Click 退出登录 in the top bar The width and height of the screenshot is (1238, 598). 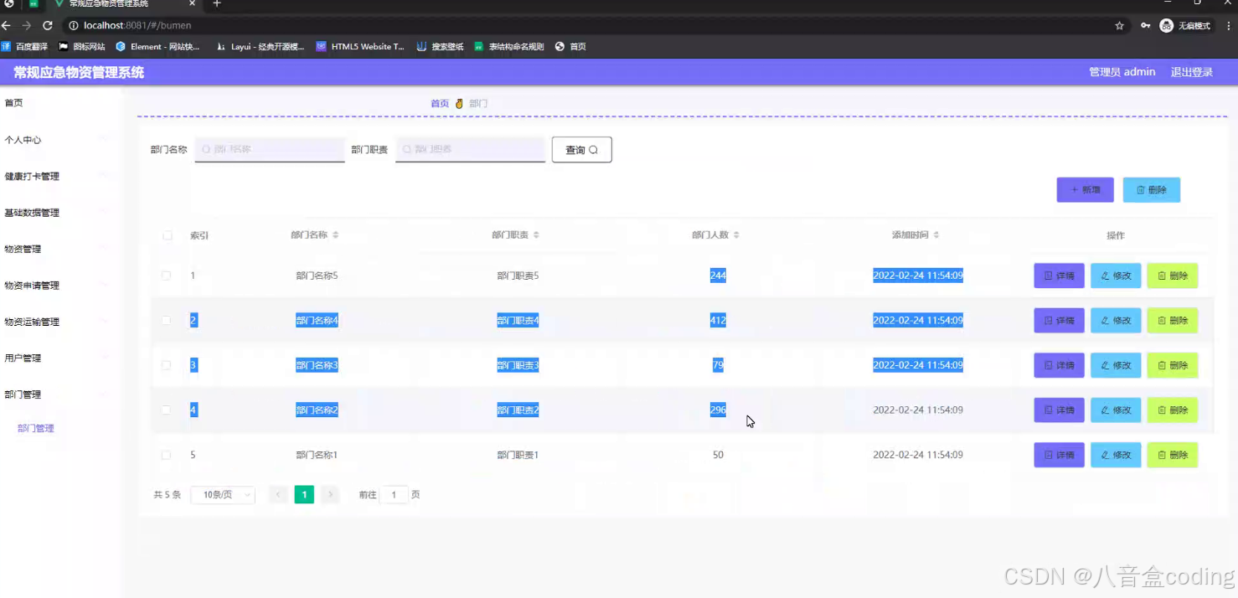point(1191,72)
